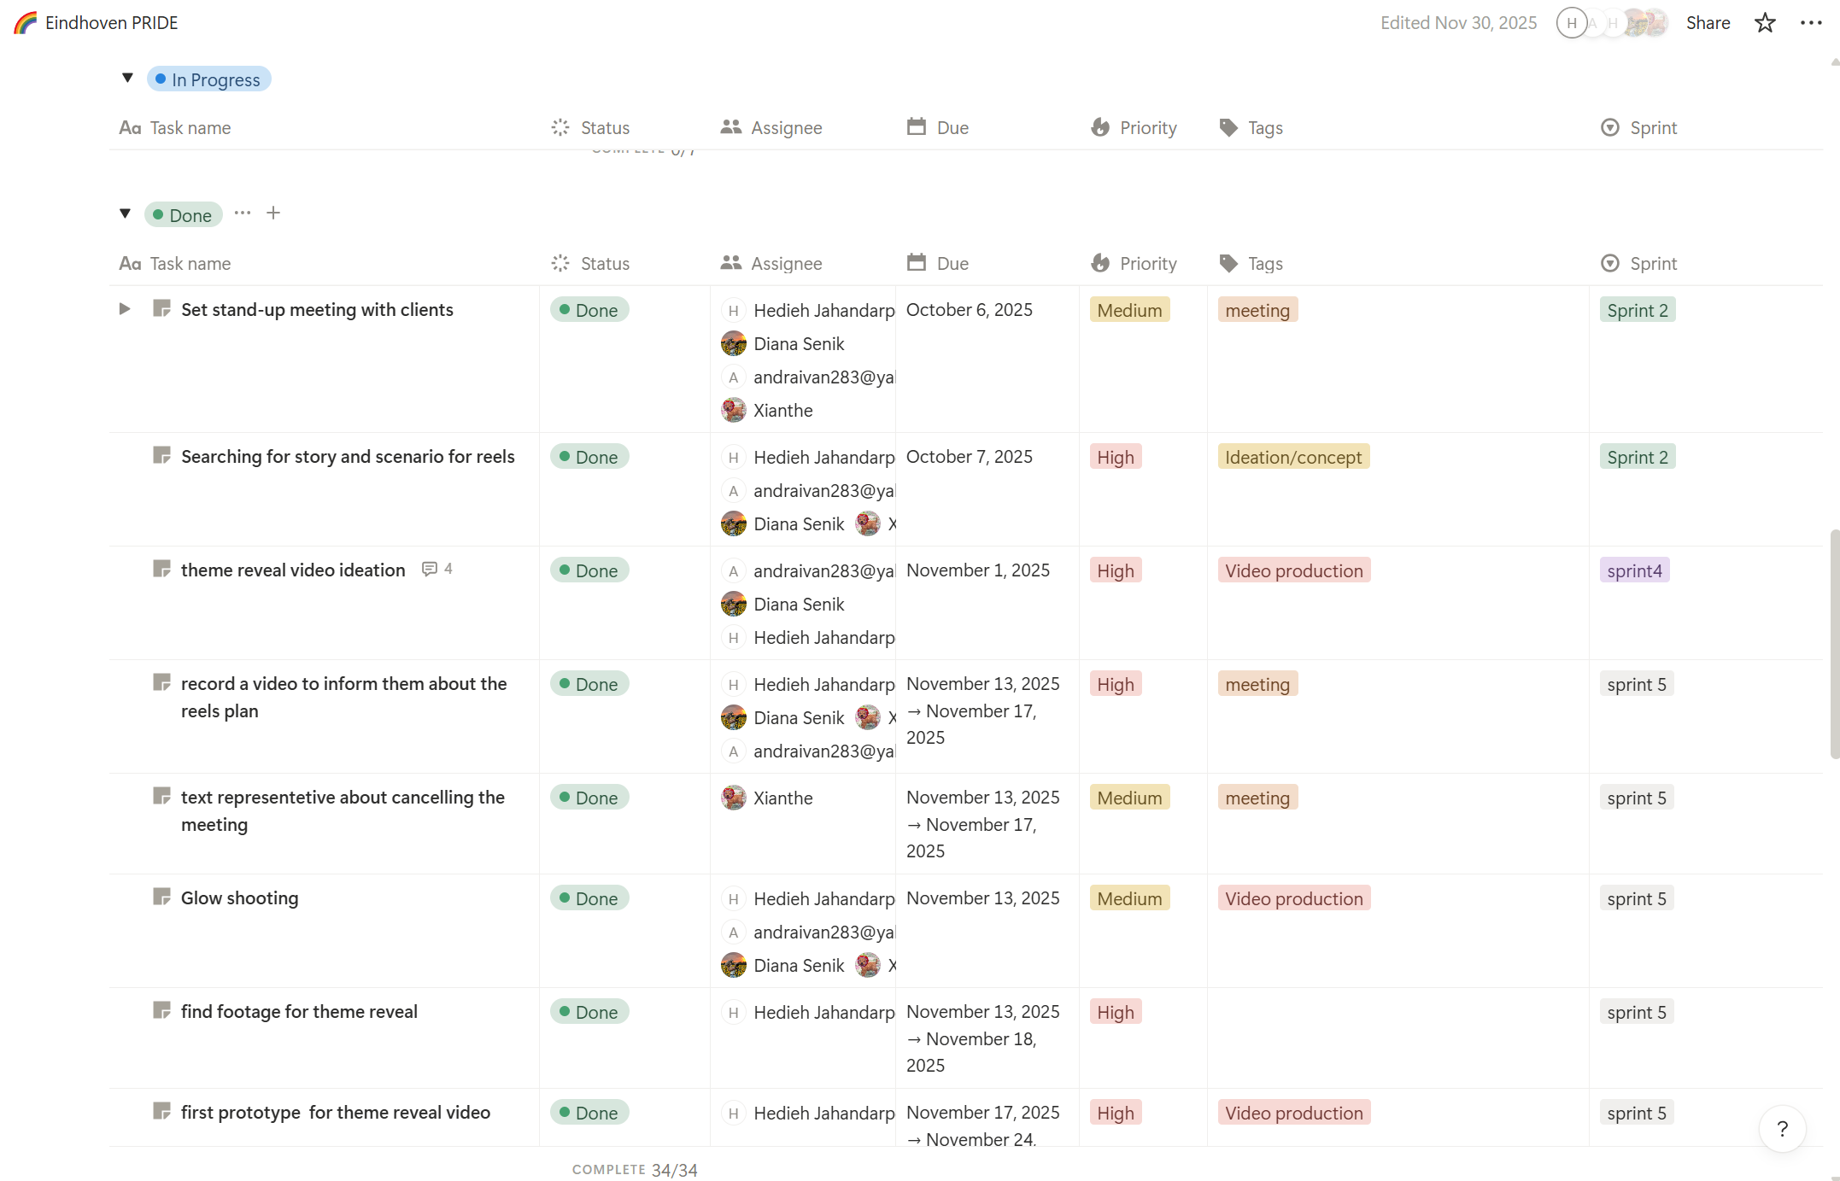Open the Done group options menu

click(x=243, y=213)
